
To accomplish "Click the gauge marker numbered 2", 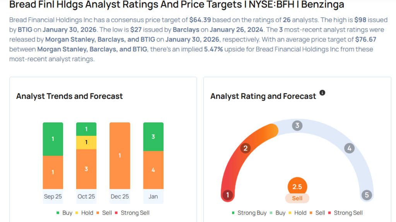I will click(245, 148).
